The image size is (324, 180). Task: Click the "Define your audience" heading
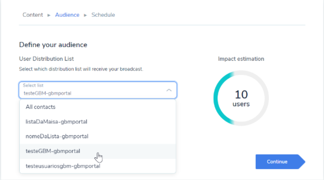(x=53, y=45)
